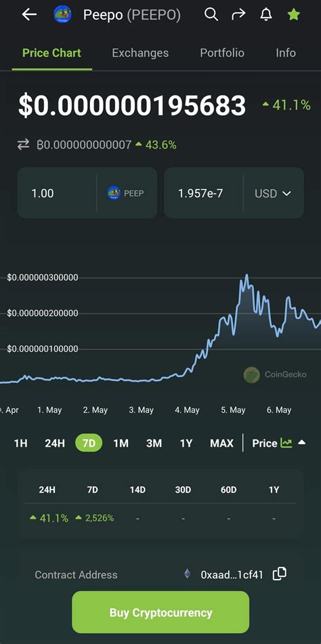Viewport: 321px width, 644px height.
Task: Open price alerts bell icon
Action: coord(266,15)
